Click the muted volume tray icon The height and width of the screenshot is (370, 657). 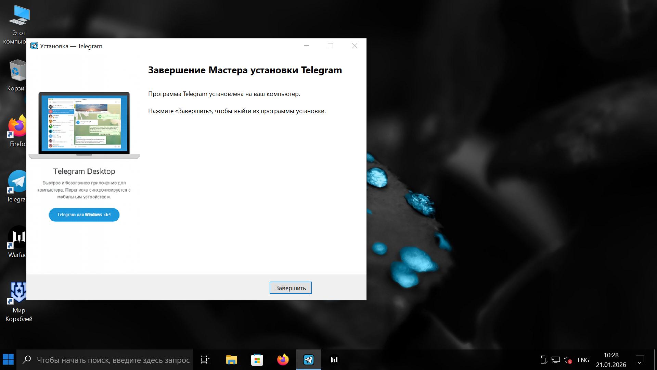[567, 360]
